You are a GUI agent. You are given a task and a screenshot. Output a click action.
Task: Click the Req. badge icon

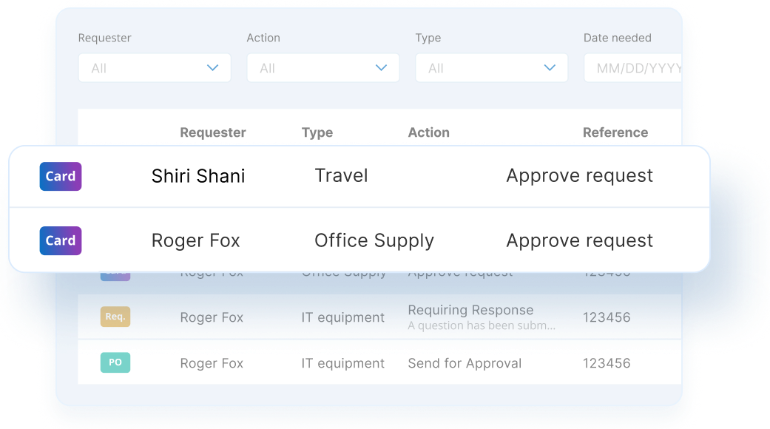click(x=115, y=317)
